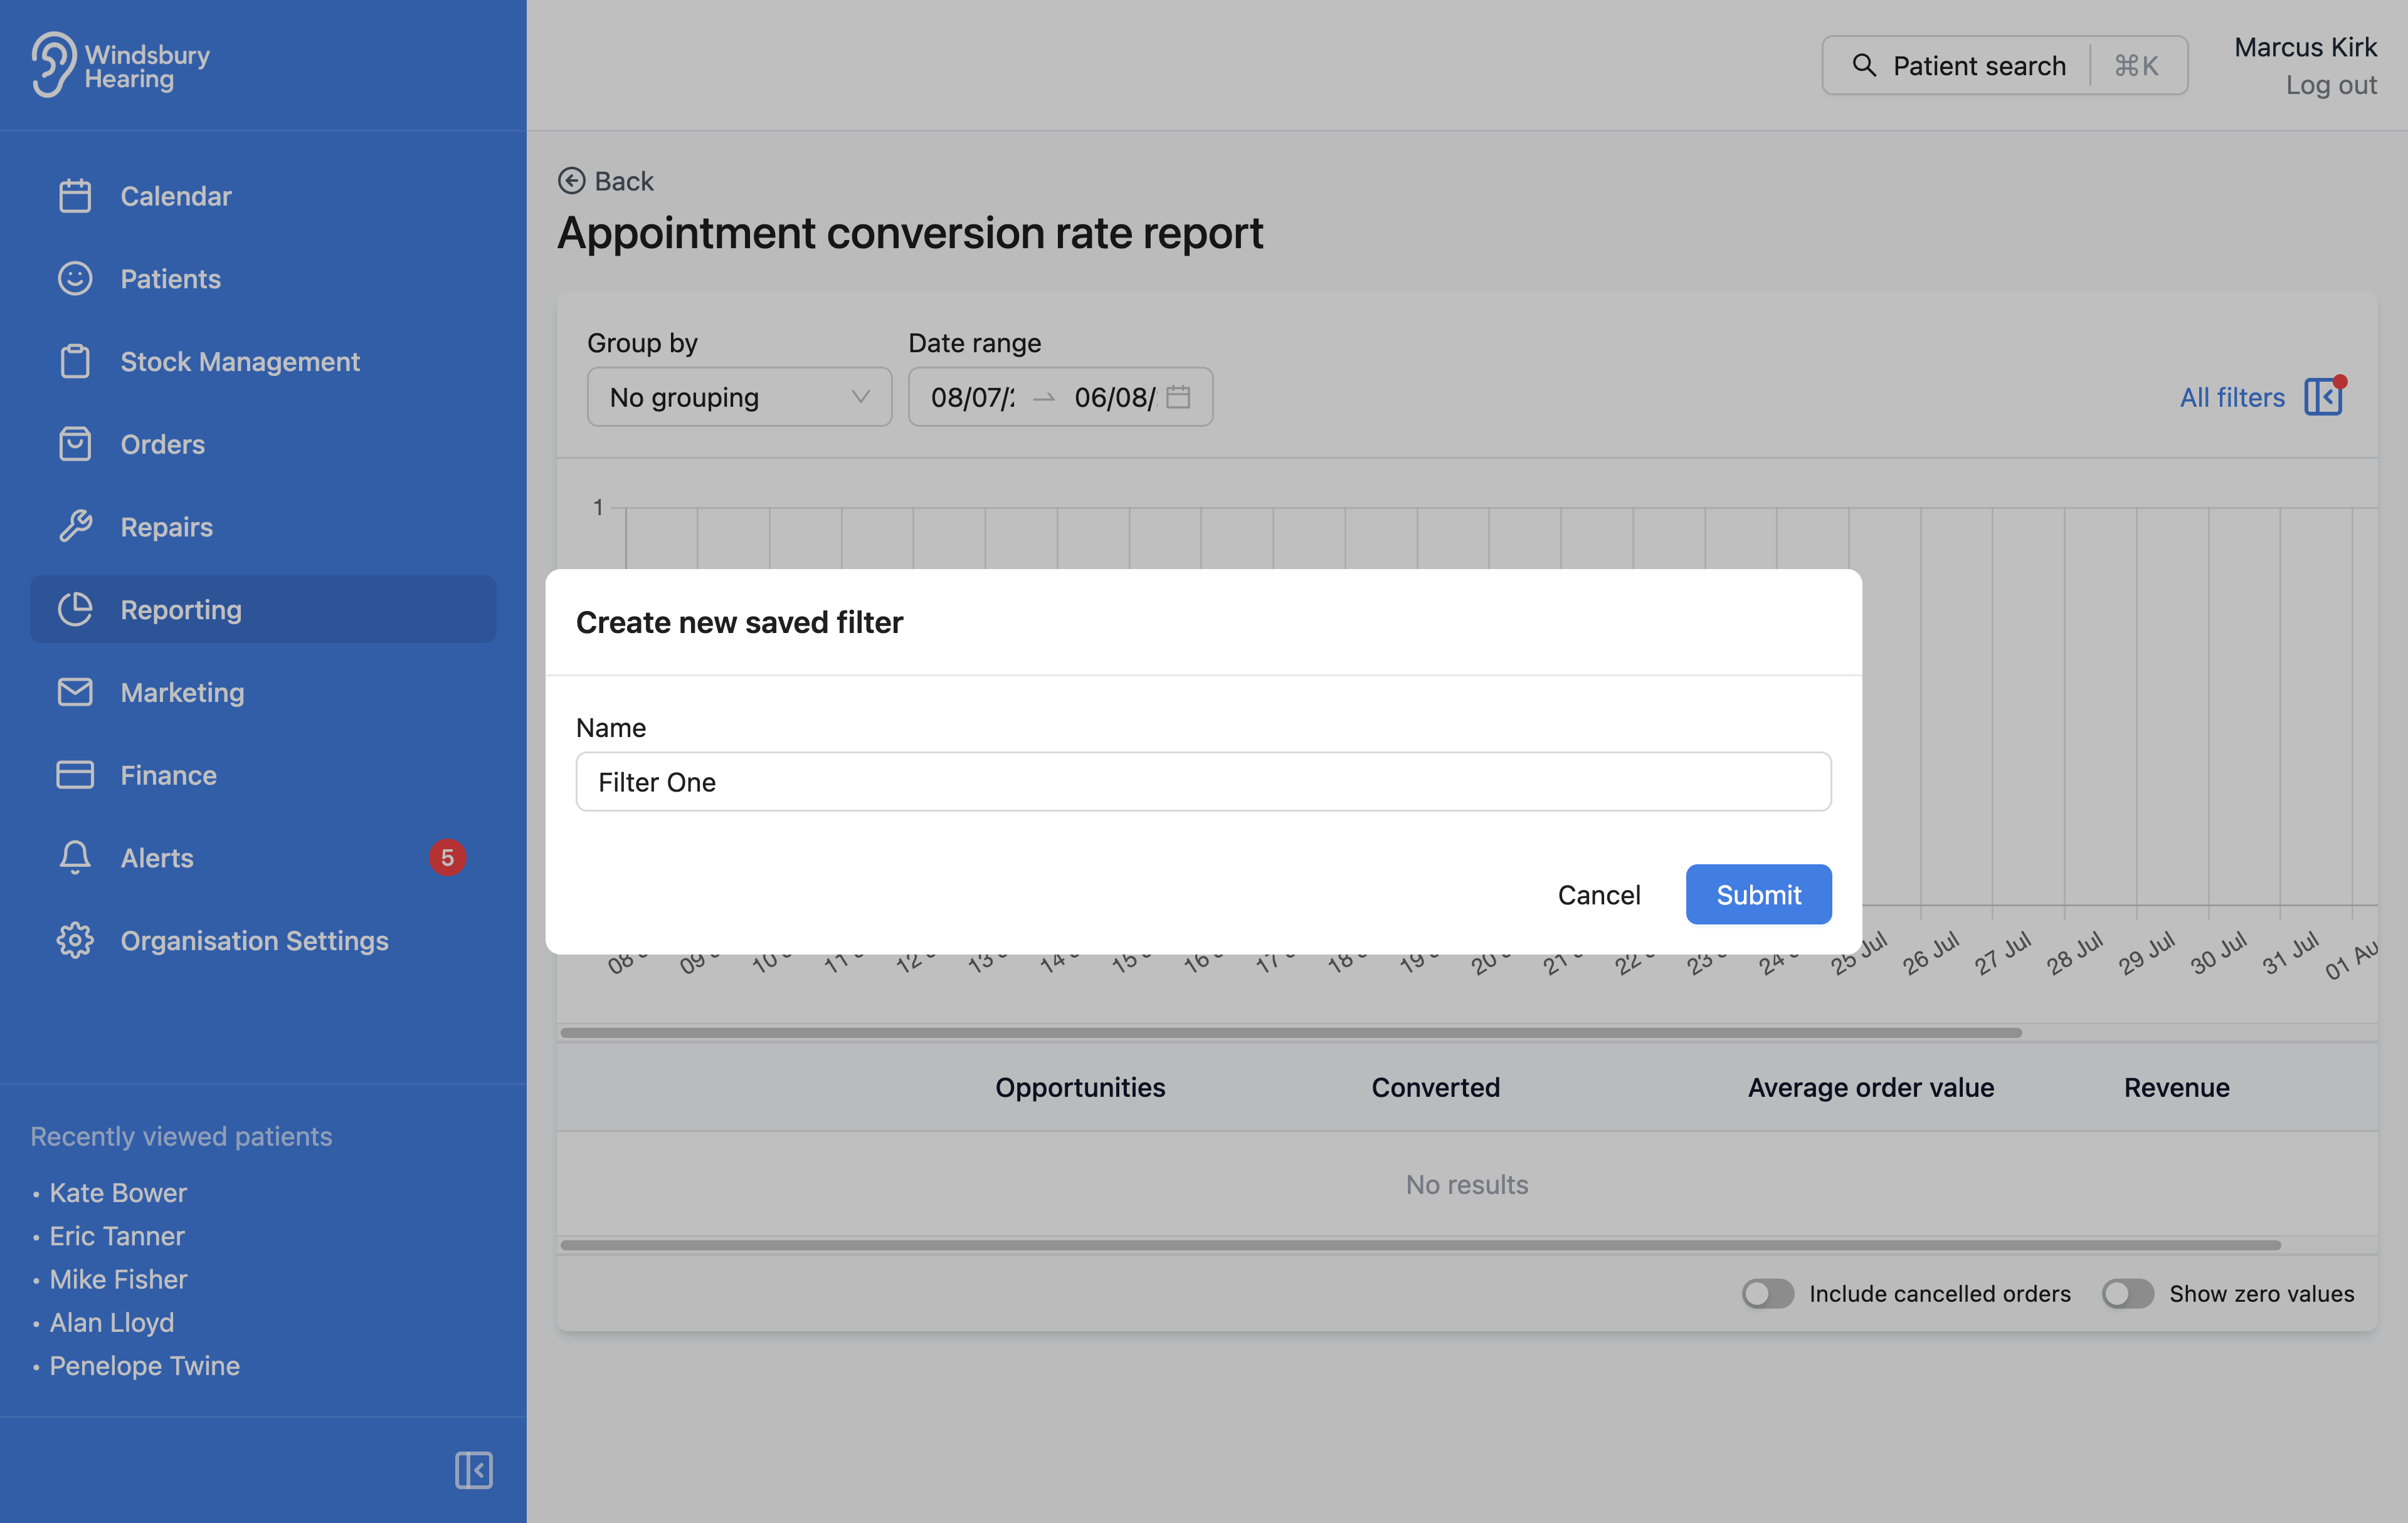This screenshot has width=2408, height=1523.
Task: Open recently viewed patient Kate Bower
Action: [118, 1192]
